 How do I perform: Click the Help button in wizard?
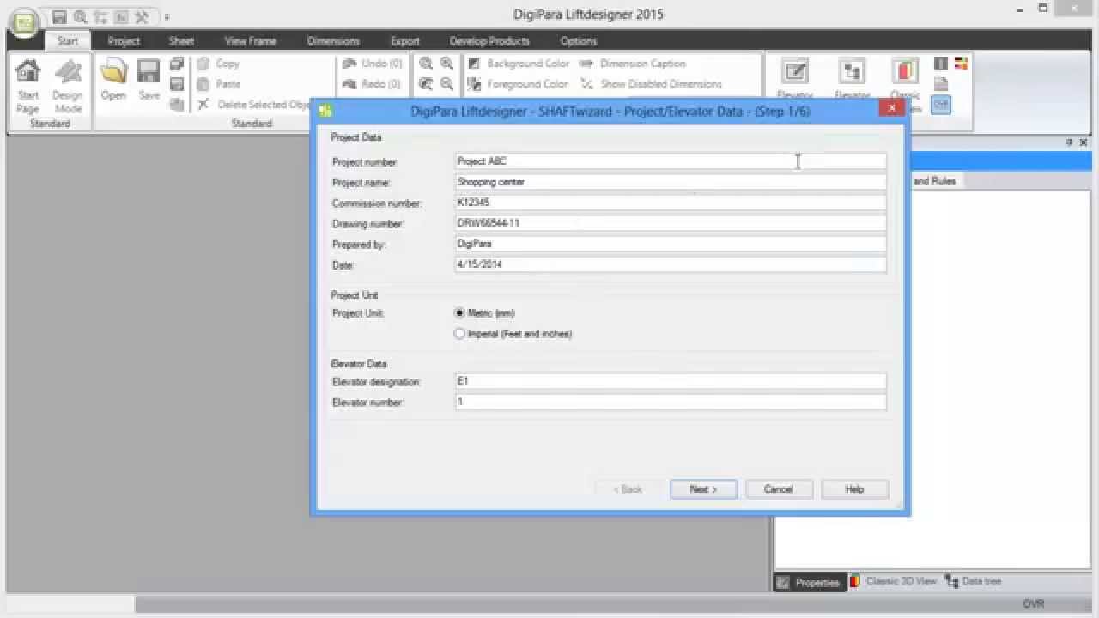coord(854,489)
